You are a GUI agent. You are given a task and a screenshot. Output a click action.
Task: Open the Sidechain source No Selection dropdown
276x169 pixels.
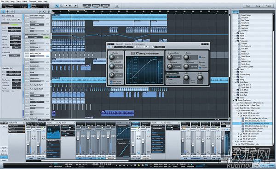pyautogui.click(x=173, y=76)
